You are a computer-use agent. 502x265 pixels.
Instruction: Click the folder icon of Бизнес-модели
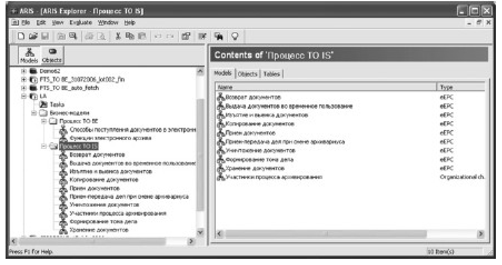point(43,113)
